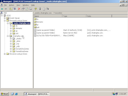This screenshot has width=128, height=96.
Task: Click the network connection tray icon
Action: (116, 94)
